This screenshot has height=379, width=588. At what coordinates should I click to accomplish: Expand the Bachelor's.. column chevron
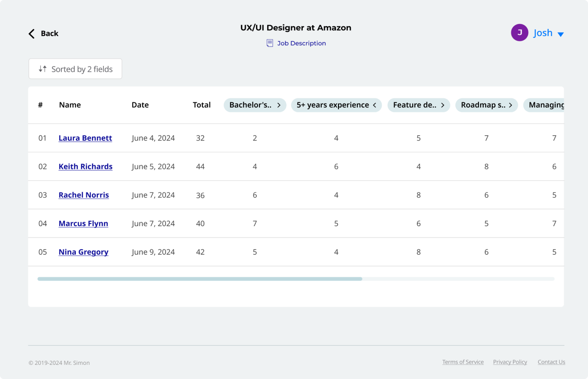[x=279, y=105]
